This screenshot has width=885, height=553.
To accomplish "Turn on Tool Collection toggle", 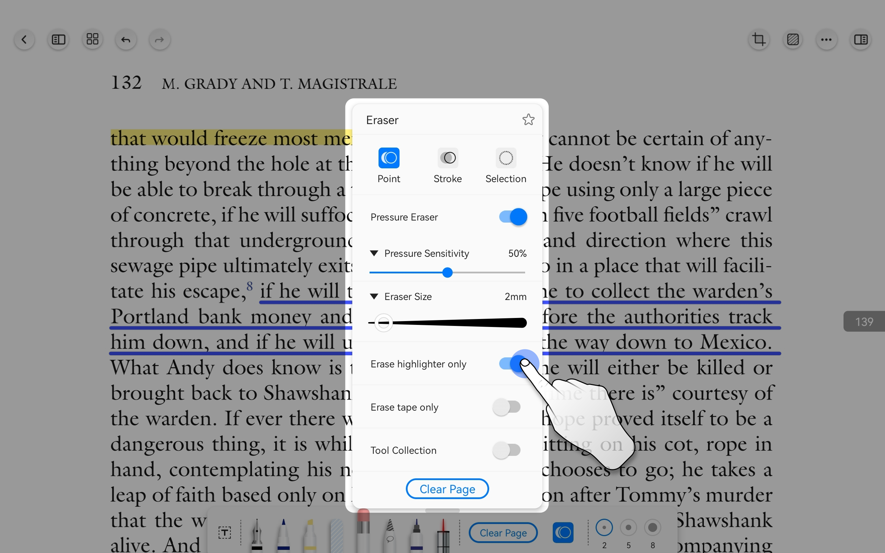I will (x=506, y=450).
